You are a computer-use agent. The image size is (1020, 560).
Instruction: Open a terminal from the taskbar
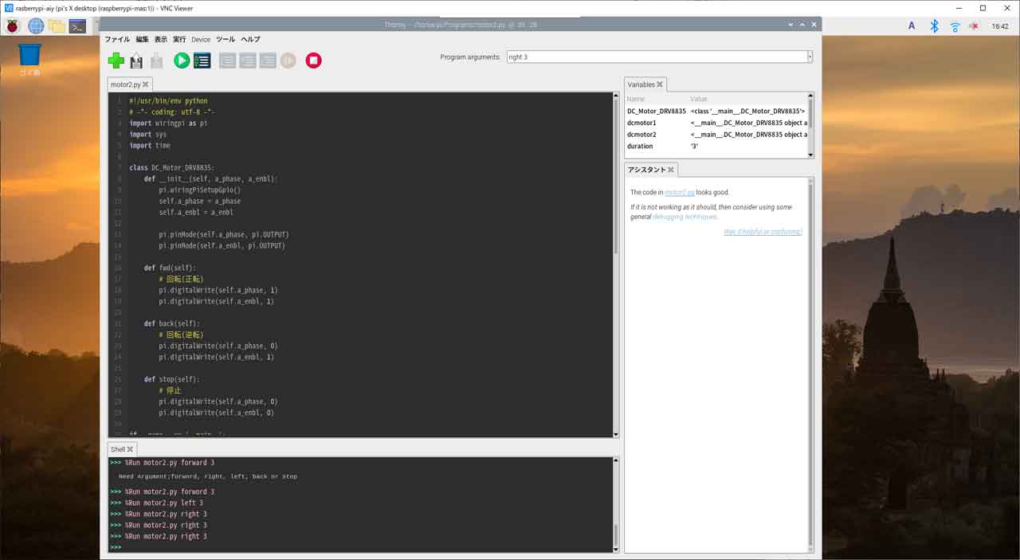tap(78, 25)
